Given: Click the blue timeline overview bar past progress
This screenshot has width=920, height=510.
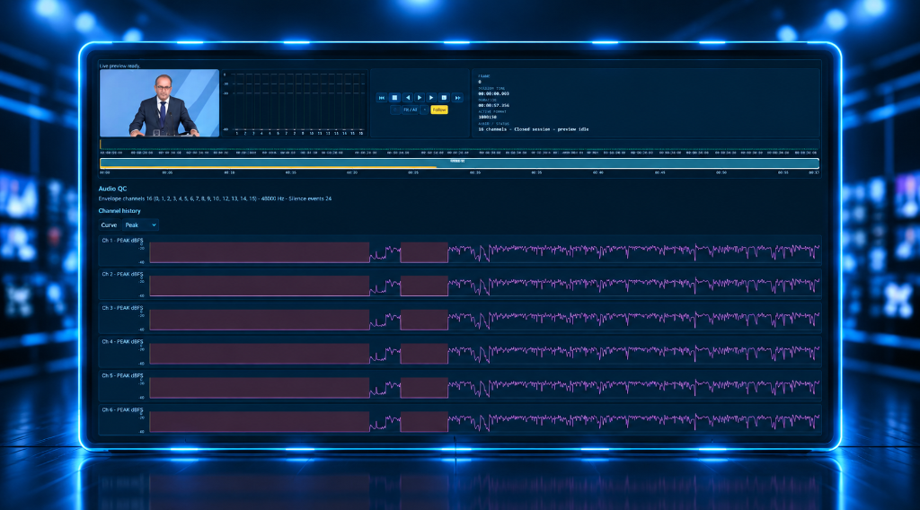Looking at the screenshot, I should coord(628,163).
